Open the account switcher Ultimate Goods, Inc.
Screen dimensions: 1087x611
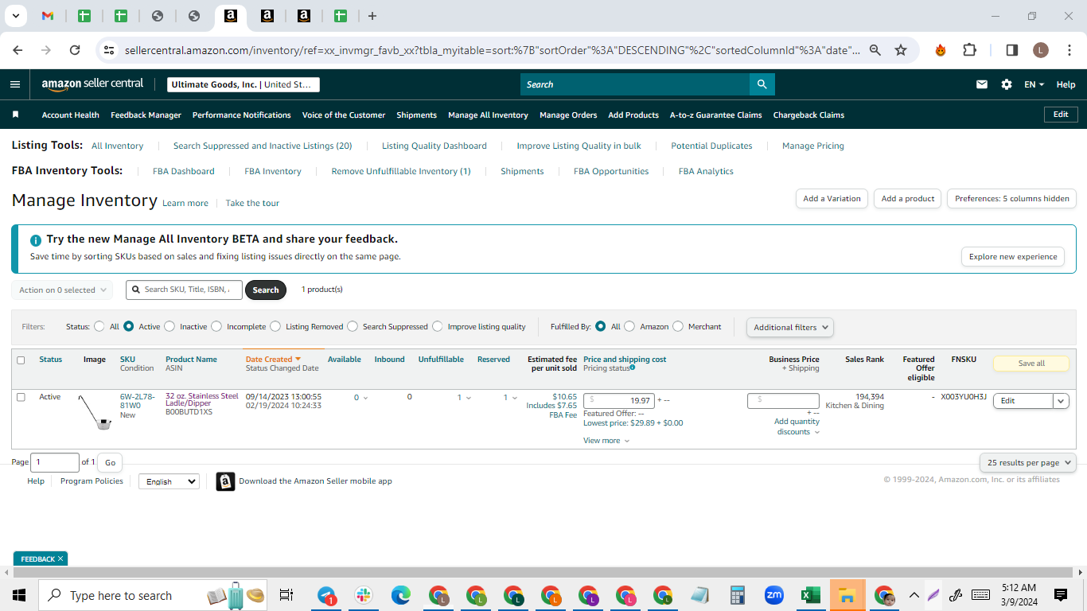click(x=244, y=84)
